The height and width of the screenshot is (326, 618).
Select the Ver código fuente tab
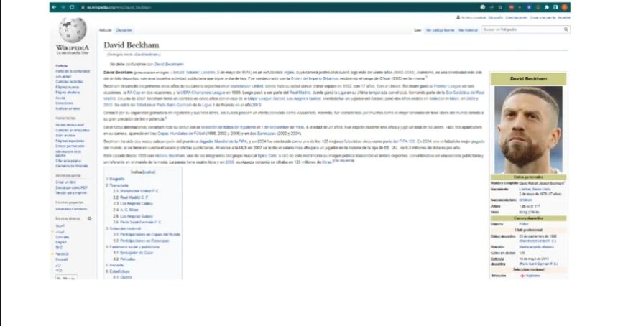tap(440, 30)
